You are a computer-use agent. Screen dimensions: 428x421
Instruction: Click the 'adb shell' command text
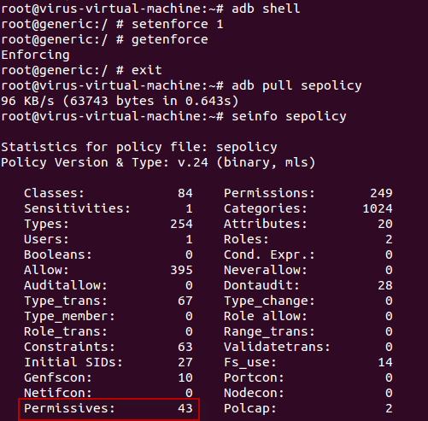[x=266, y=9]
